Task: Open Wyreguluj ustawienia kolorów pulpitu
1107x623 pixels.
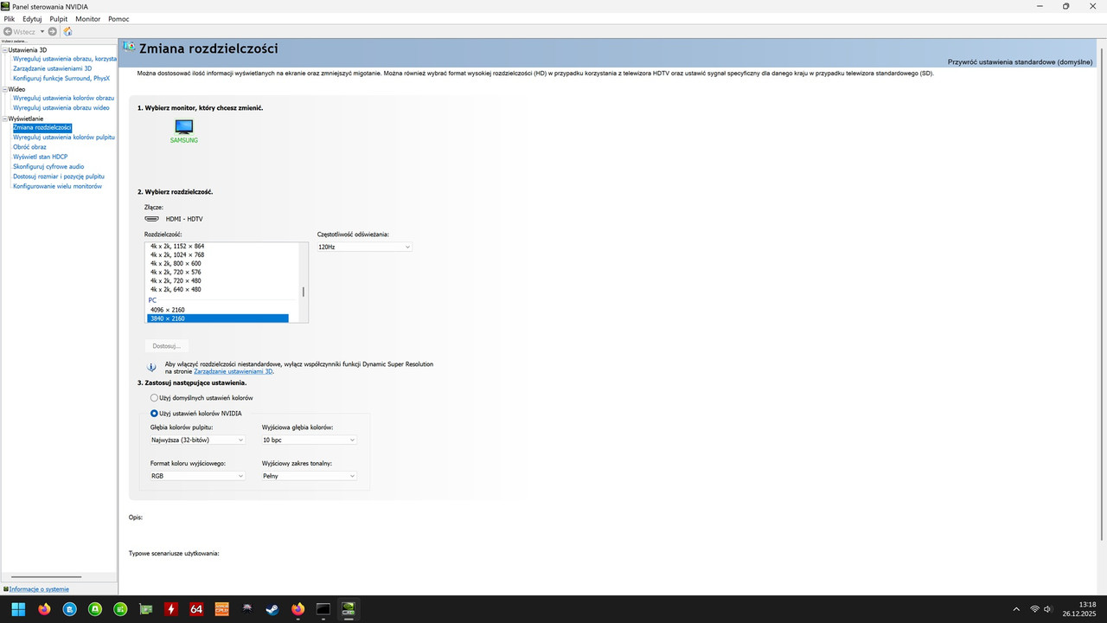Action: click(64, 137)
